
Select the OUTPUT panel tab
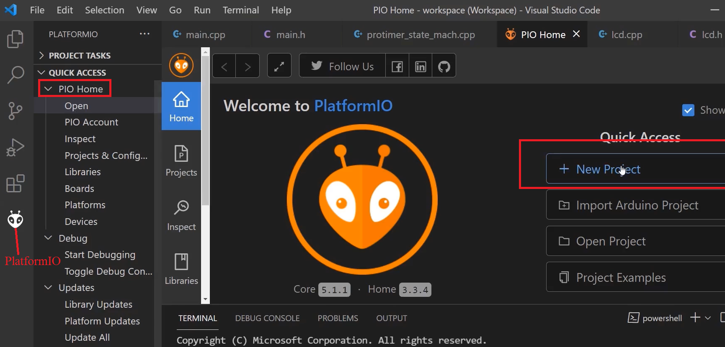(x=392, y=318)
